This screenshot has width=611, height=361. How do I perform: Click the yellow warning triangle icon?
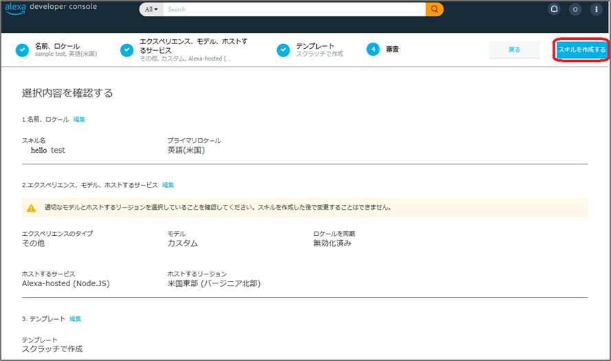click(x=31, y=208)
